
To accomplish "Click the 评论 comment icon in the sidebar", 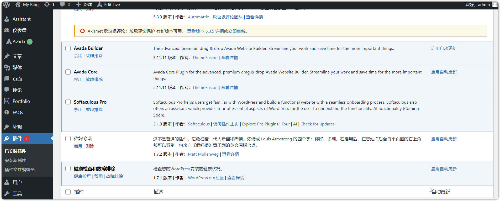I will click(x=7, y=90).
